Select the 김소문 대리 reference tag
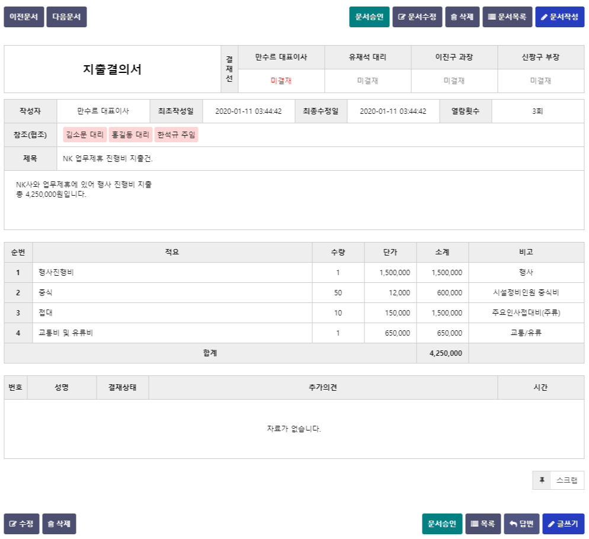The image size is (589, 539). click(x=85, y=135)
